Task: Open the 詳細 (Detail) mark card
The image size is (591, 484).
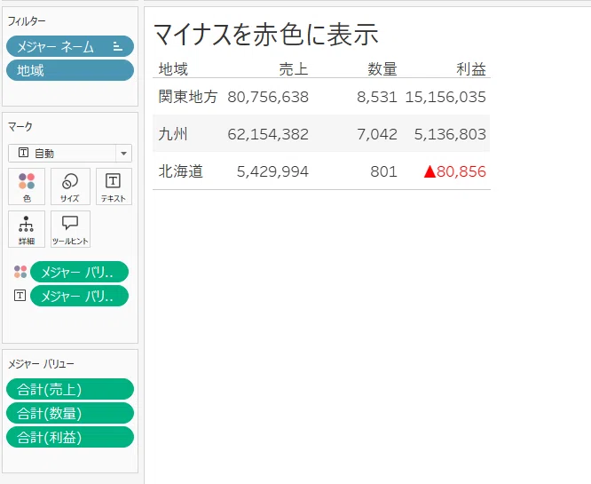Action: [27, 229]
